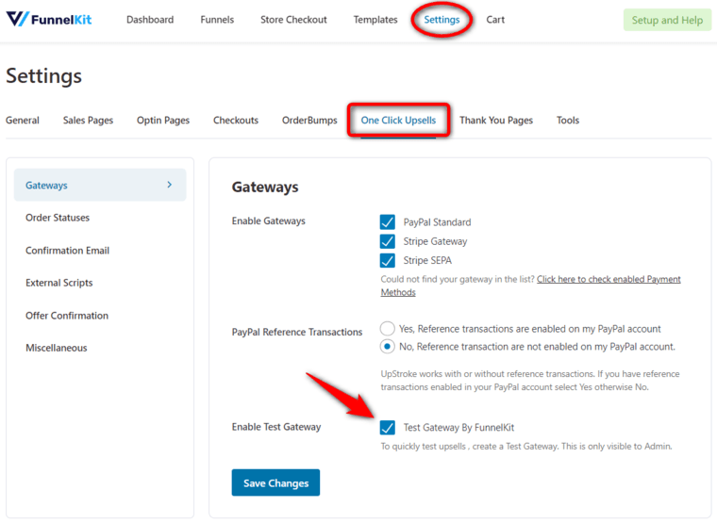Open the Dashboard menu item
This screenshot has height=523, width=717.
150,20
